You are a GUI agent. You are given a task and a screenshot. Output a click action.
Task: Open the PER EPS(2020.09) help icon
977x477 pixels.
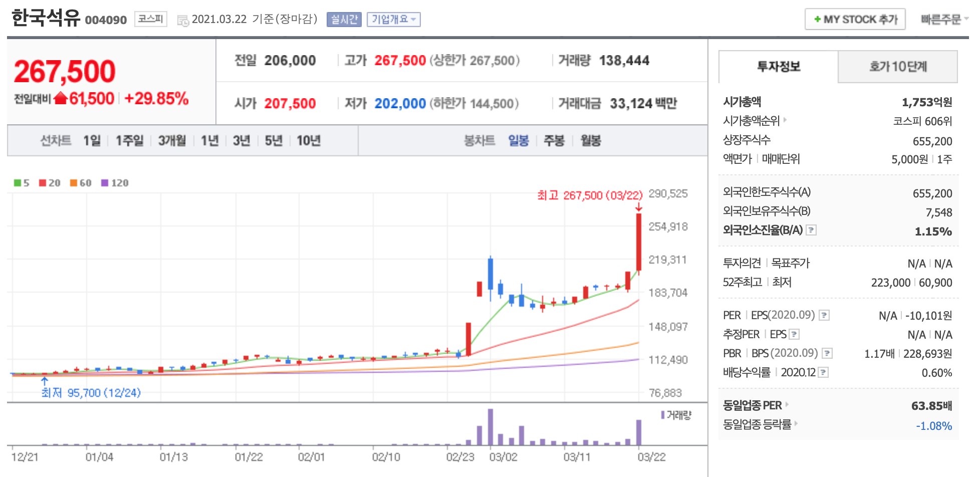(x=824, y=315)
